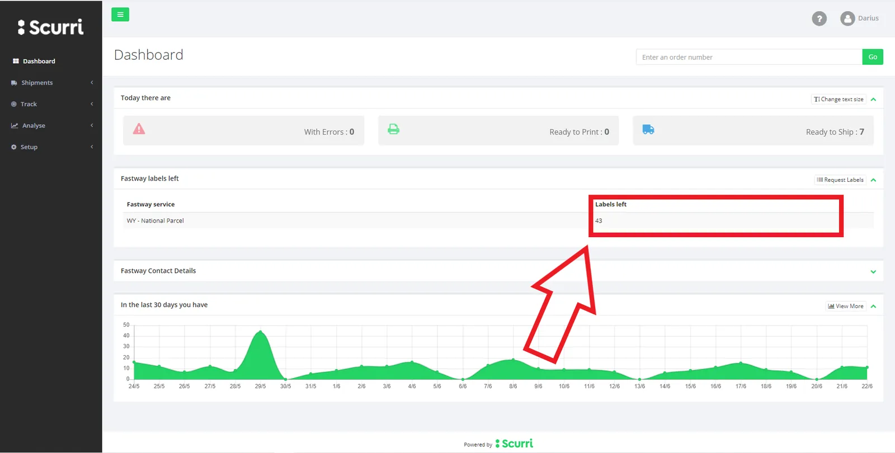Click the Labels left column header

point(611,204)
